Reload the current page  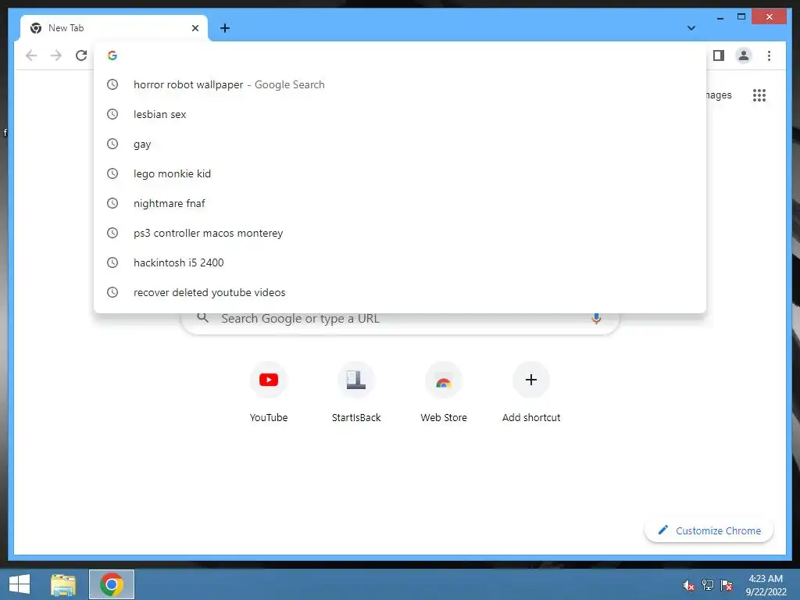[x=81, y=55]
